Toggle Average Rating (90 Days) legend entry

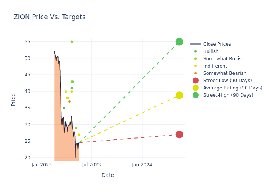232,88
